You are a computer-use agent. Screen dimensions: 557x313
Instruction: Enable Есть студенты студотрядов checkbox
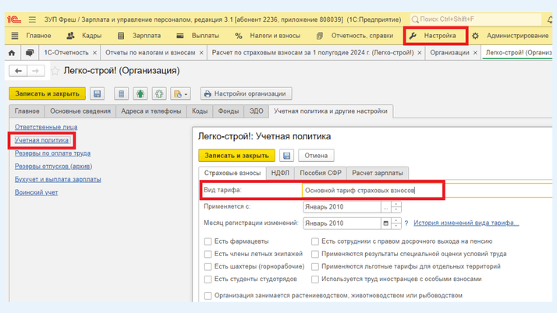[208, 280]
